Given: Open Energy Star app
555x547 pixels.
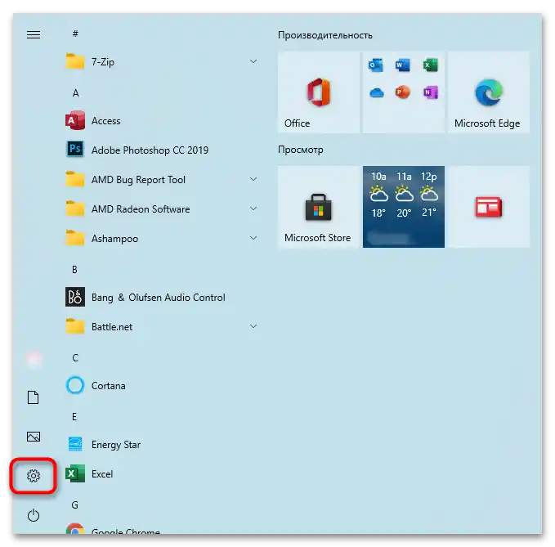Looking at the screenshot, I should point(163,444).
